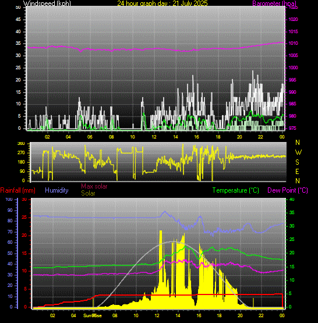The height and width of the screenshot is (323, 318).
Task: Click the Windspeed (kph) axis title
Action: (x=47, y=3)
